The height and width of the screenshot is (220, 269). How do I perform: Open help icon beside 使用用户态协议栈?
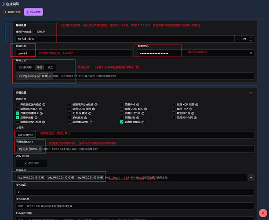96,105
